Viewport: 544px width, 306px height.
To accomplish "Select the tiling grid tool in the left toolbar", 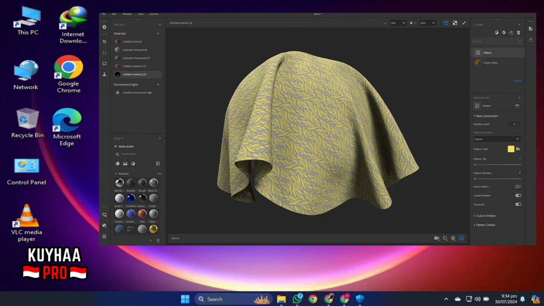I will tap(105, 63).
